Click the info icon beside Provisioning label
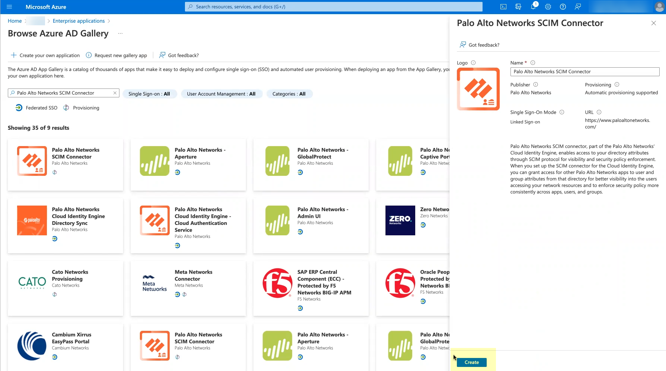 pyautogui.click(x=617, y=85)
